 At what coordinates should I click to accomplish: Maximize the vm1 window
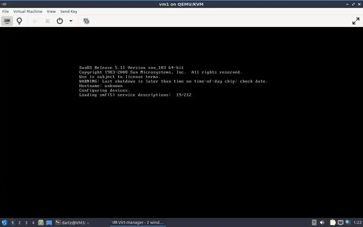pyautogui.click(x=353, y=4)
